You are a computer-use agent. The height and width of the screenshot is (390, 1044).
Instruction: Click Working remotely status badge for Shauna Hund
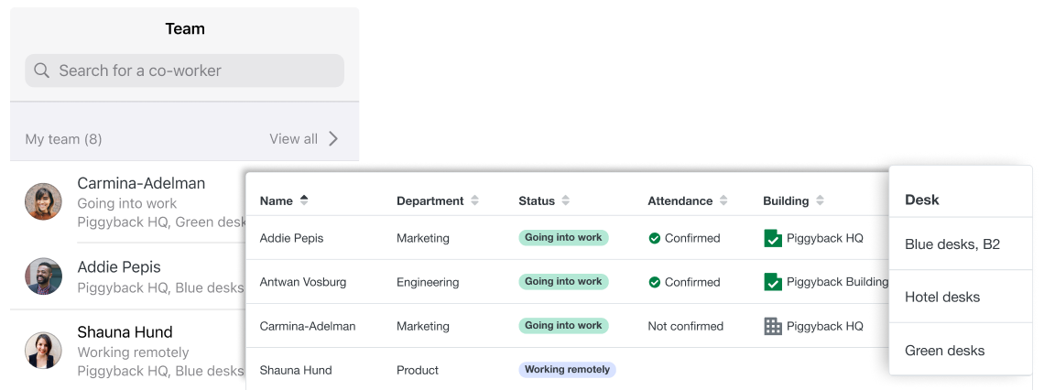(567, 370)
